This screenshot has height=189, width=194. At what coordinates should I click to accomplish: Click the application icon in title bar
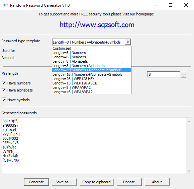point(5,5)
